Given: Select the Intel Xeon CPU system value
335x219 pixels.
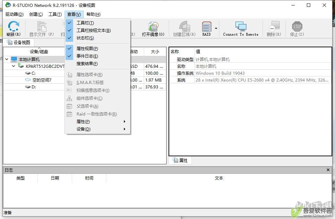Looking at the screenshot, I should click(262, 80).
